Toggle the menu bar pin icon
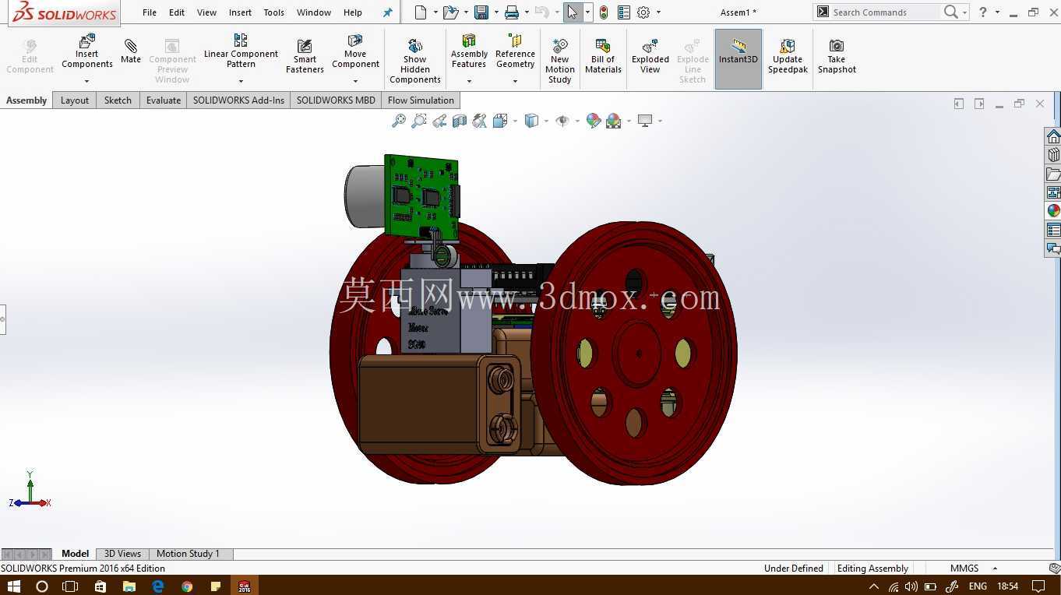1061x595 pixels. 387,12
